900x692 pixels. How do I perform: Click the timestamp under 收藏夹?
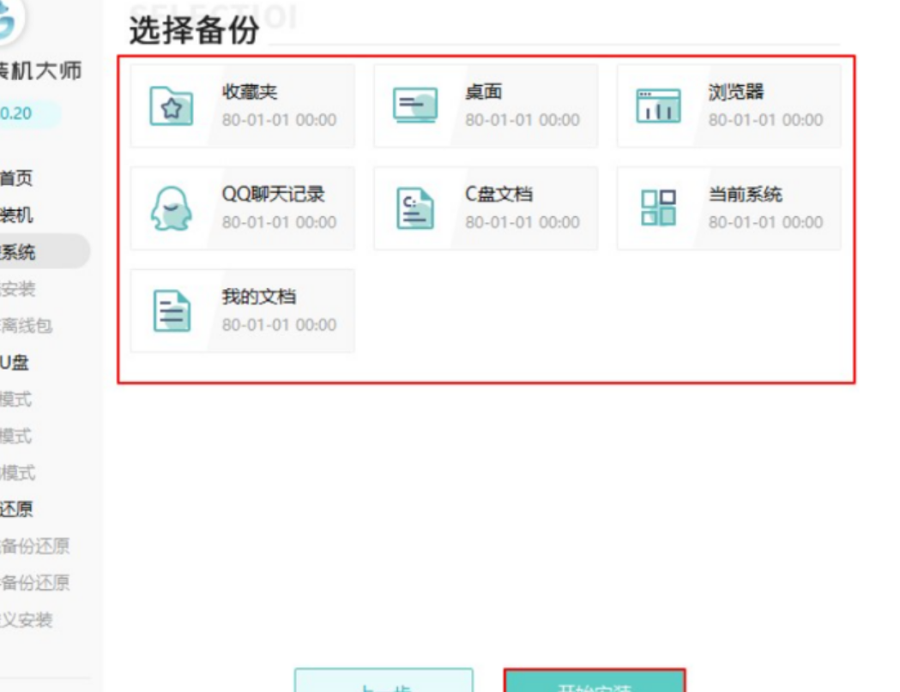click(x=279, y=120)
